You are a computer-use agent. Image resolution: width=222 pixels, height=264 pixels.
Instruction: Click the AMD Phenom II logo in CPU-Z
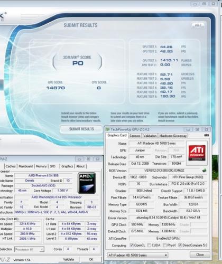click(87, 183)
